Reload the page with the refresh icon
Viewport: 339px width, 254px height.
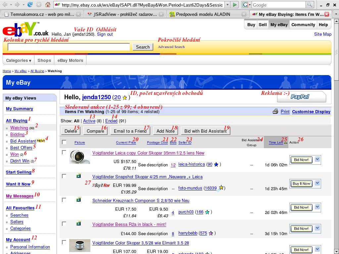tap(30, 5)
